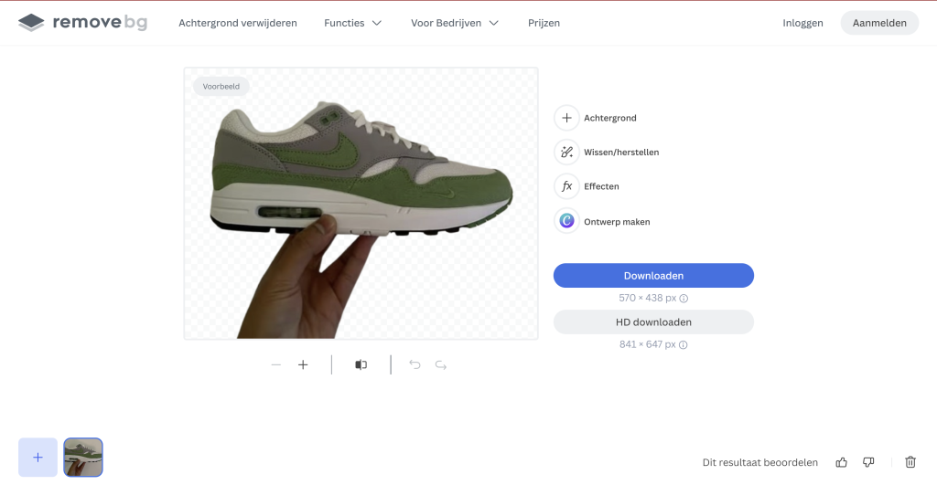Select the Wissen/herstellen brush tool
This screenshot has height=485, width=937.
[566, 152]
